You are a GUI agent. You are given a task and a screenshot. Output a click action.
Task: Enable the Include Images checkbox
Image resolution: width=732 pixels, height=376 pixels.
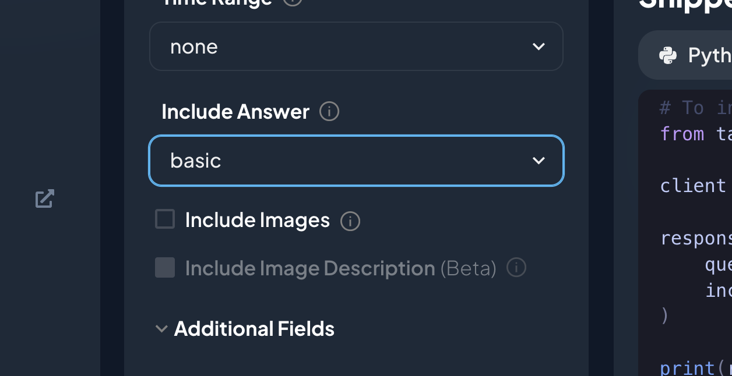[165, 219]
